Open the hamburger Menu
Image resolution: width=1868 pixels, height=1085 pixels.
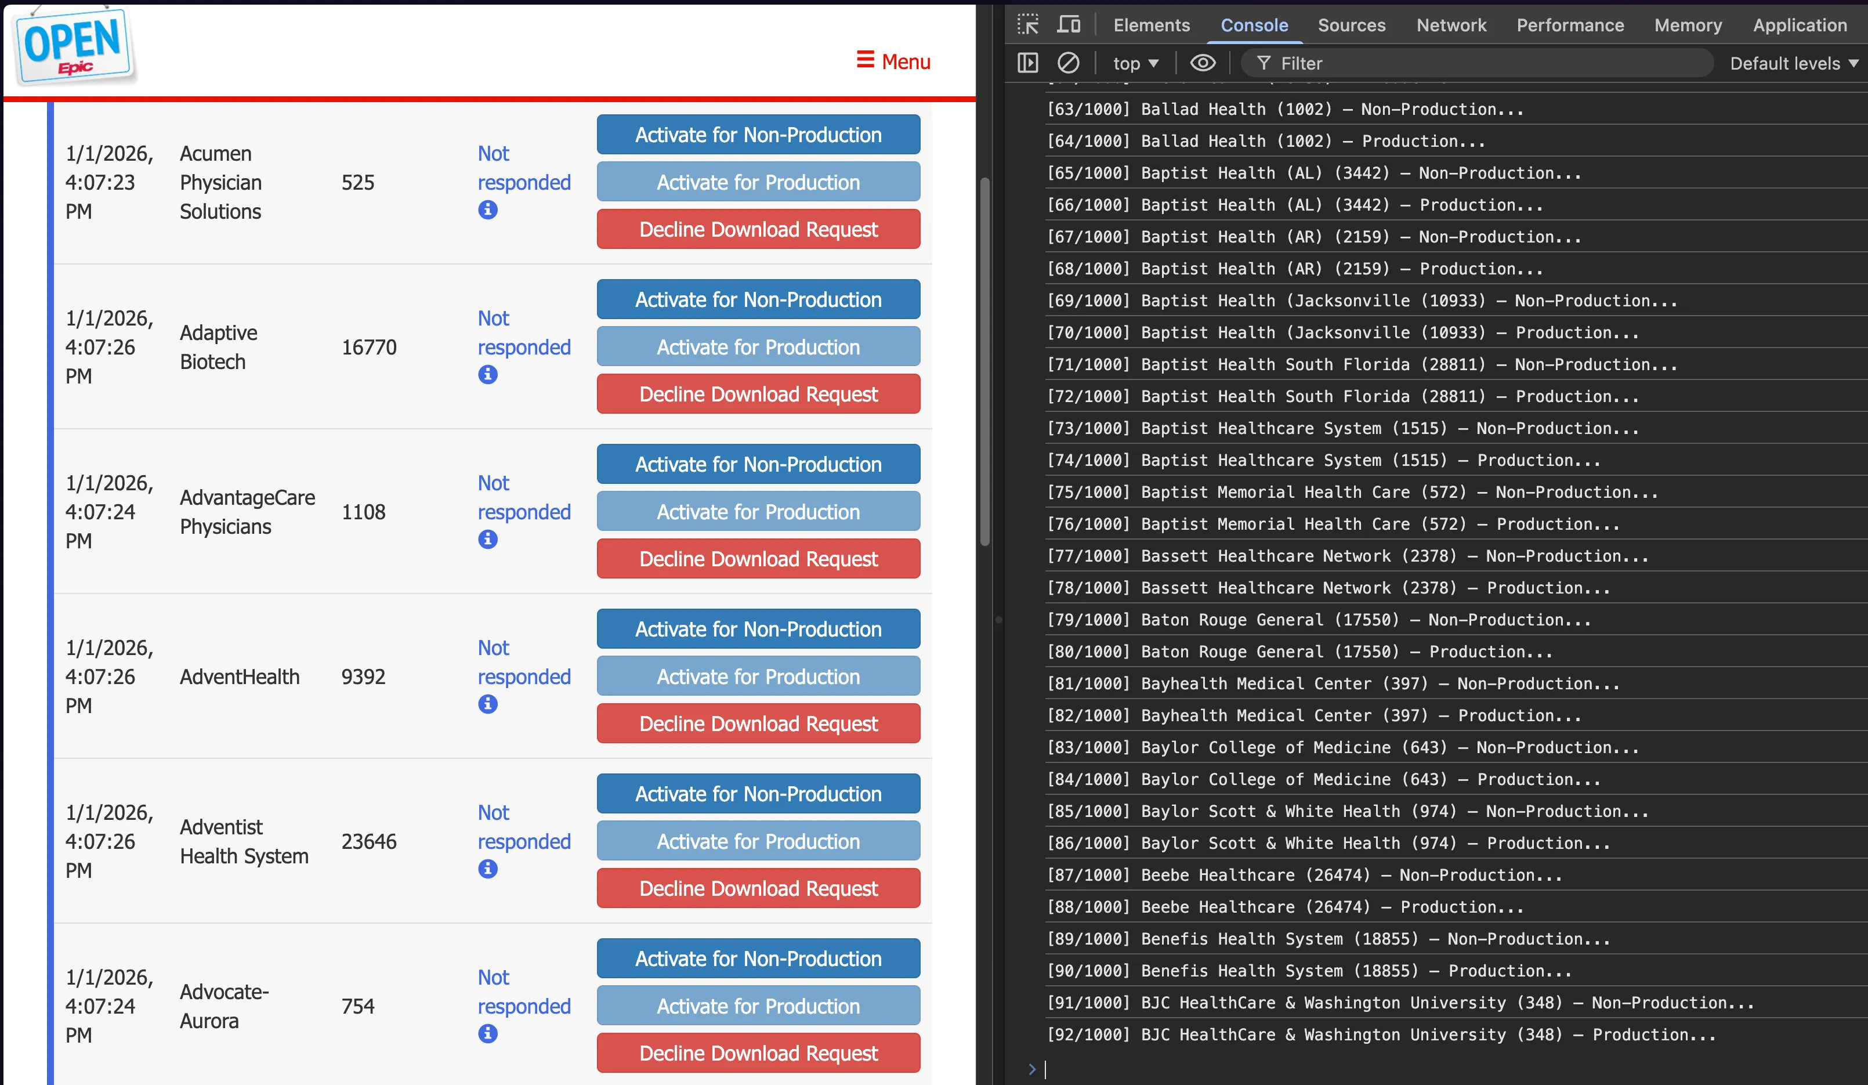[x=893, y=62]
